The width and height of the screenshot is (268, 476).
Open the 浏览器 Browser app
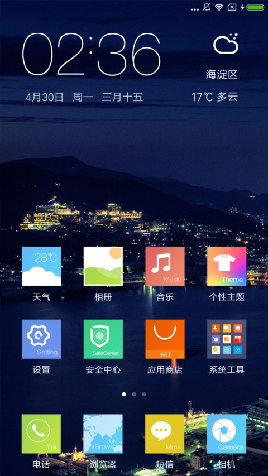103,434
